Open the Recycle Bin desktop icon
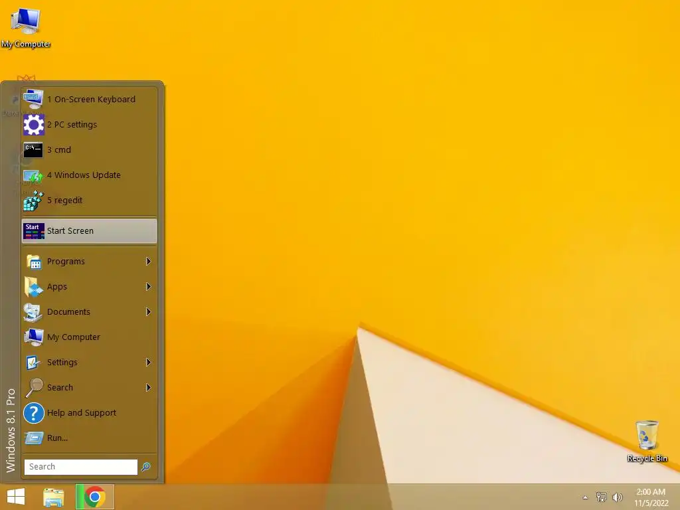 click(647, 441)
